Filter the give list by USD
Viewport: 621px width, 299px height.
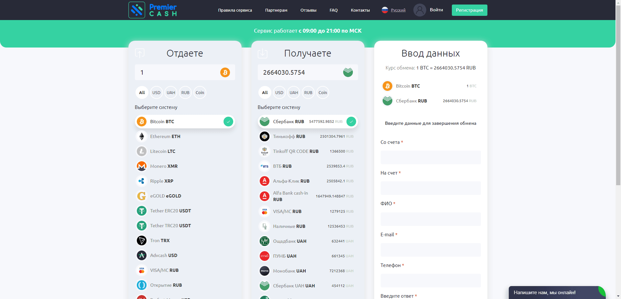[x=156, y=92]
